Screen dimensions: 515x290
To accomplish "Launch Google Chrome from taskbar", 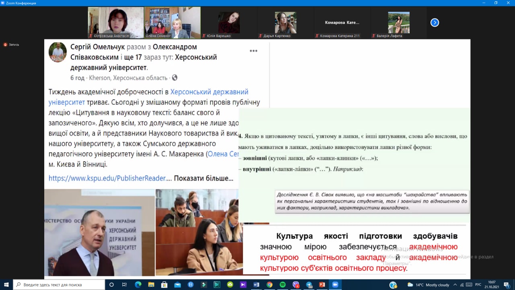I will pos(270,285).
